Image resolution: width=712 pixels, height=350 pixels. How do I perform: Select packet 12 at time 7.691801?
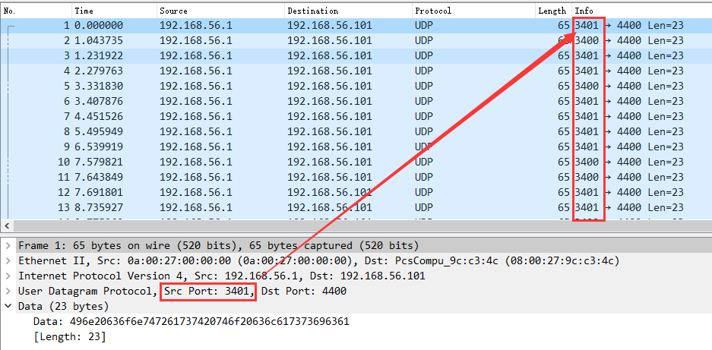pyautogui.click(x=356, y=192)
